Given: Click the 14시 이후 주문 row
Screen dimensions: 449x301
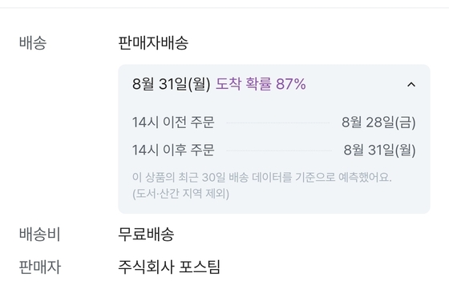Looking at the screenshot, I should [x=273, y=150].
